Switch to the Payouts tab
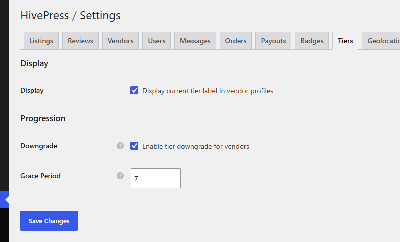Image resolution: width=400 pixels, height=242 pixels. coord(273,41)
